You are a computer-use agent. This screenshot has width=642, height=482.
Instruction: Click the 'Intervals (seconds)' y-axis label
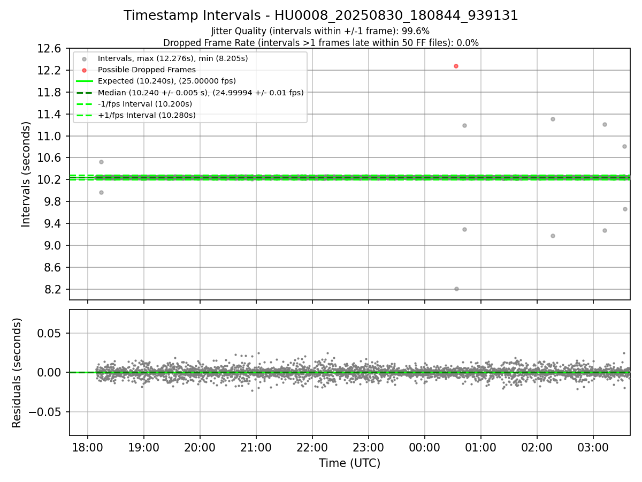(x=26, y=174)
